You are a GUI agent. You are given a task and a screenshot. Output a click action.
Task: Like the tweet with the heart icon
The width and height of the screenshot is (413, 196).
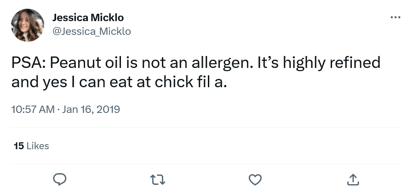pos(255,179)
